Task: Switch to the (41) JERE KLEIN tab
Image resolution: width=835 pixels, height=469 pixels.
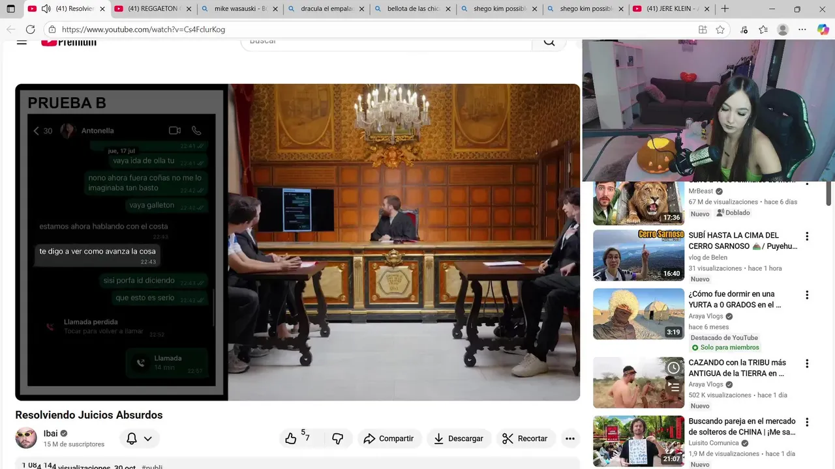Action: click(x=671, y=9)
